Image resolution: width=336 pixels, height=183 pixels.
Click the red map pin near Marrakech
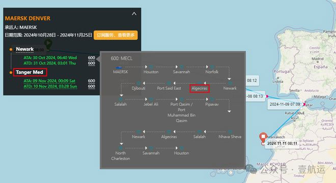click(x=263, y=137)
